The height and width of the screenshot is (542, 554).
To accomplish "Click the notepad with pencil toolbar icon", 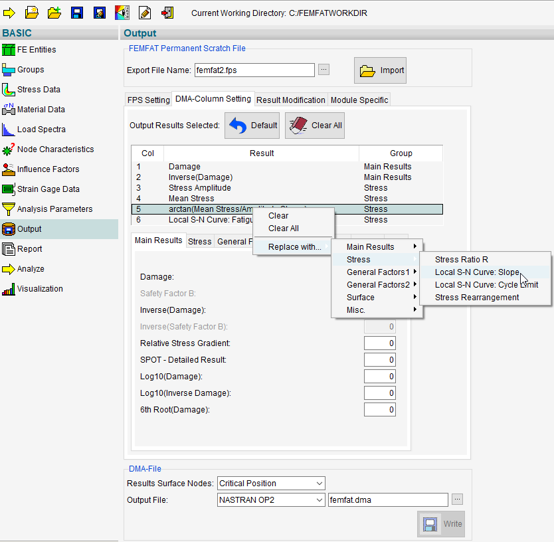I will [145, 13].
